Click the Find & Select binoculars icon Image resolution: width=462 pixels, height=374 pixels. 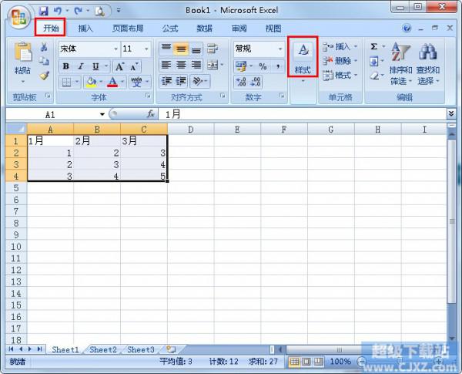click(x=427, y=52)
